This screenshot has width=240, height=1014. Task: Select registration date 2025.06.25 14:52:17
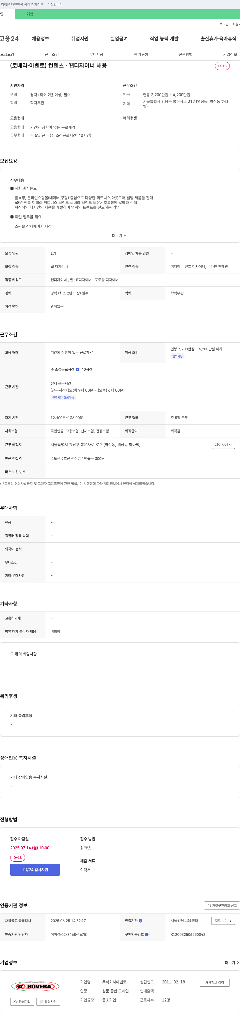68,921
